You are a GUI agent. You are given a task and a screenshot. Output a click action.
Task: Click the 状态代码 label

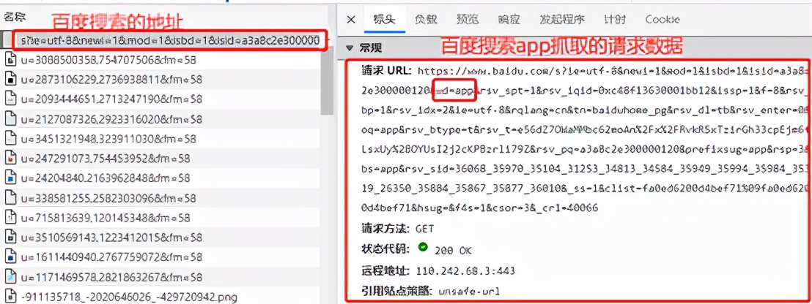tap(386, 248)
